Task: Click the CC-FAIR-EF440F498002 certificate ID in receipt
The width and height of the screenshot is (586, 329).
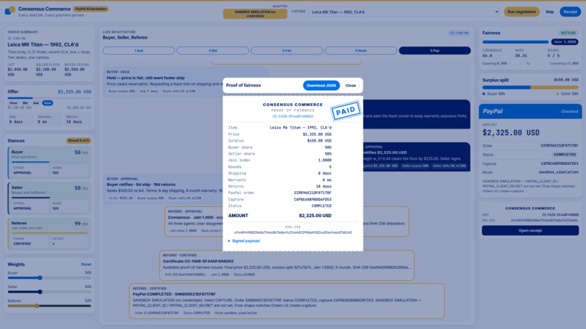Action: (292, 116)
